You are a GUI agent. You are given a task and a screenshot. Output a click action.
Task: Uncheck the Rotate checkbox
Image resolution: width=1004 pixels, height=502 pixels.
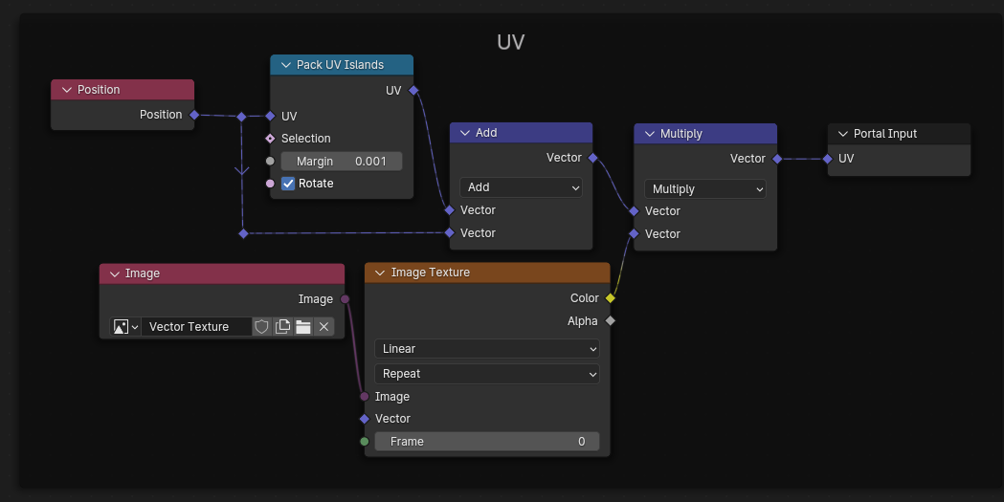(x=288, y=184)
